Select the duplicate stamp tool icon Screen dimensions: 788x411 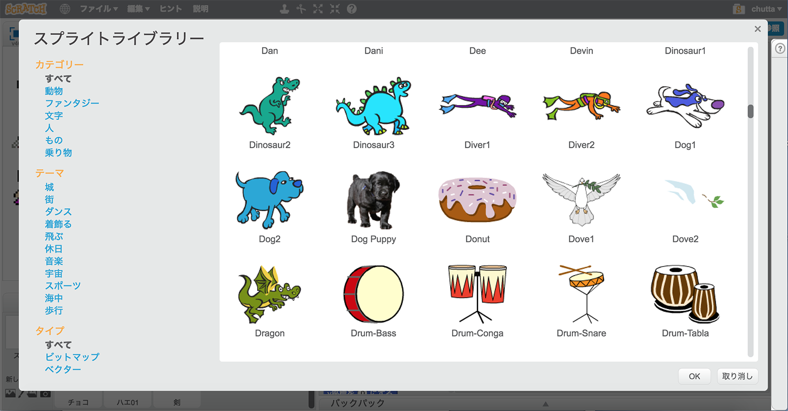point(284,9)
